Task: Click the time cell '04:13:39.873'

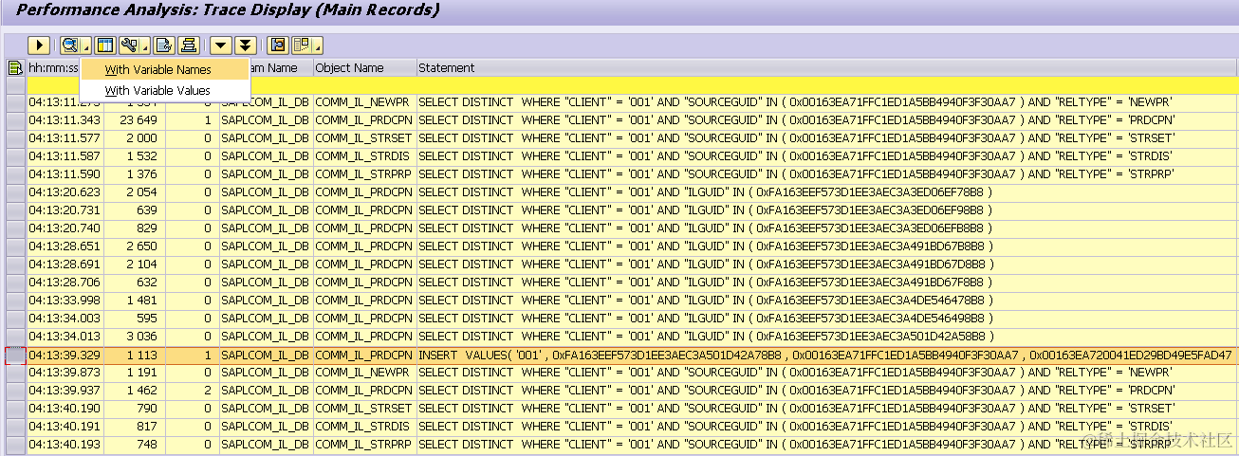Action: tap(65, 373)
